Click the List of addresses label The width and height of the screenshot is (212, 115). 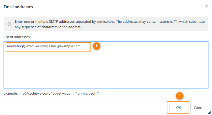17,37
